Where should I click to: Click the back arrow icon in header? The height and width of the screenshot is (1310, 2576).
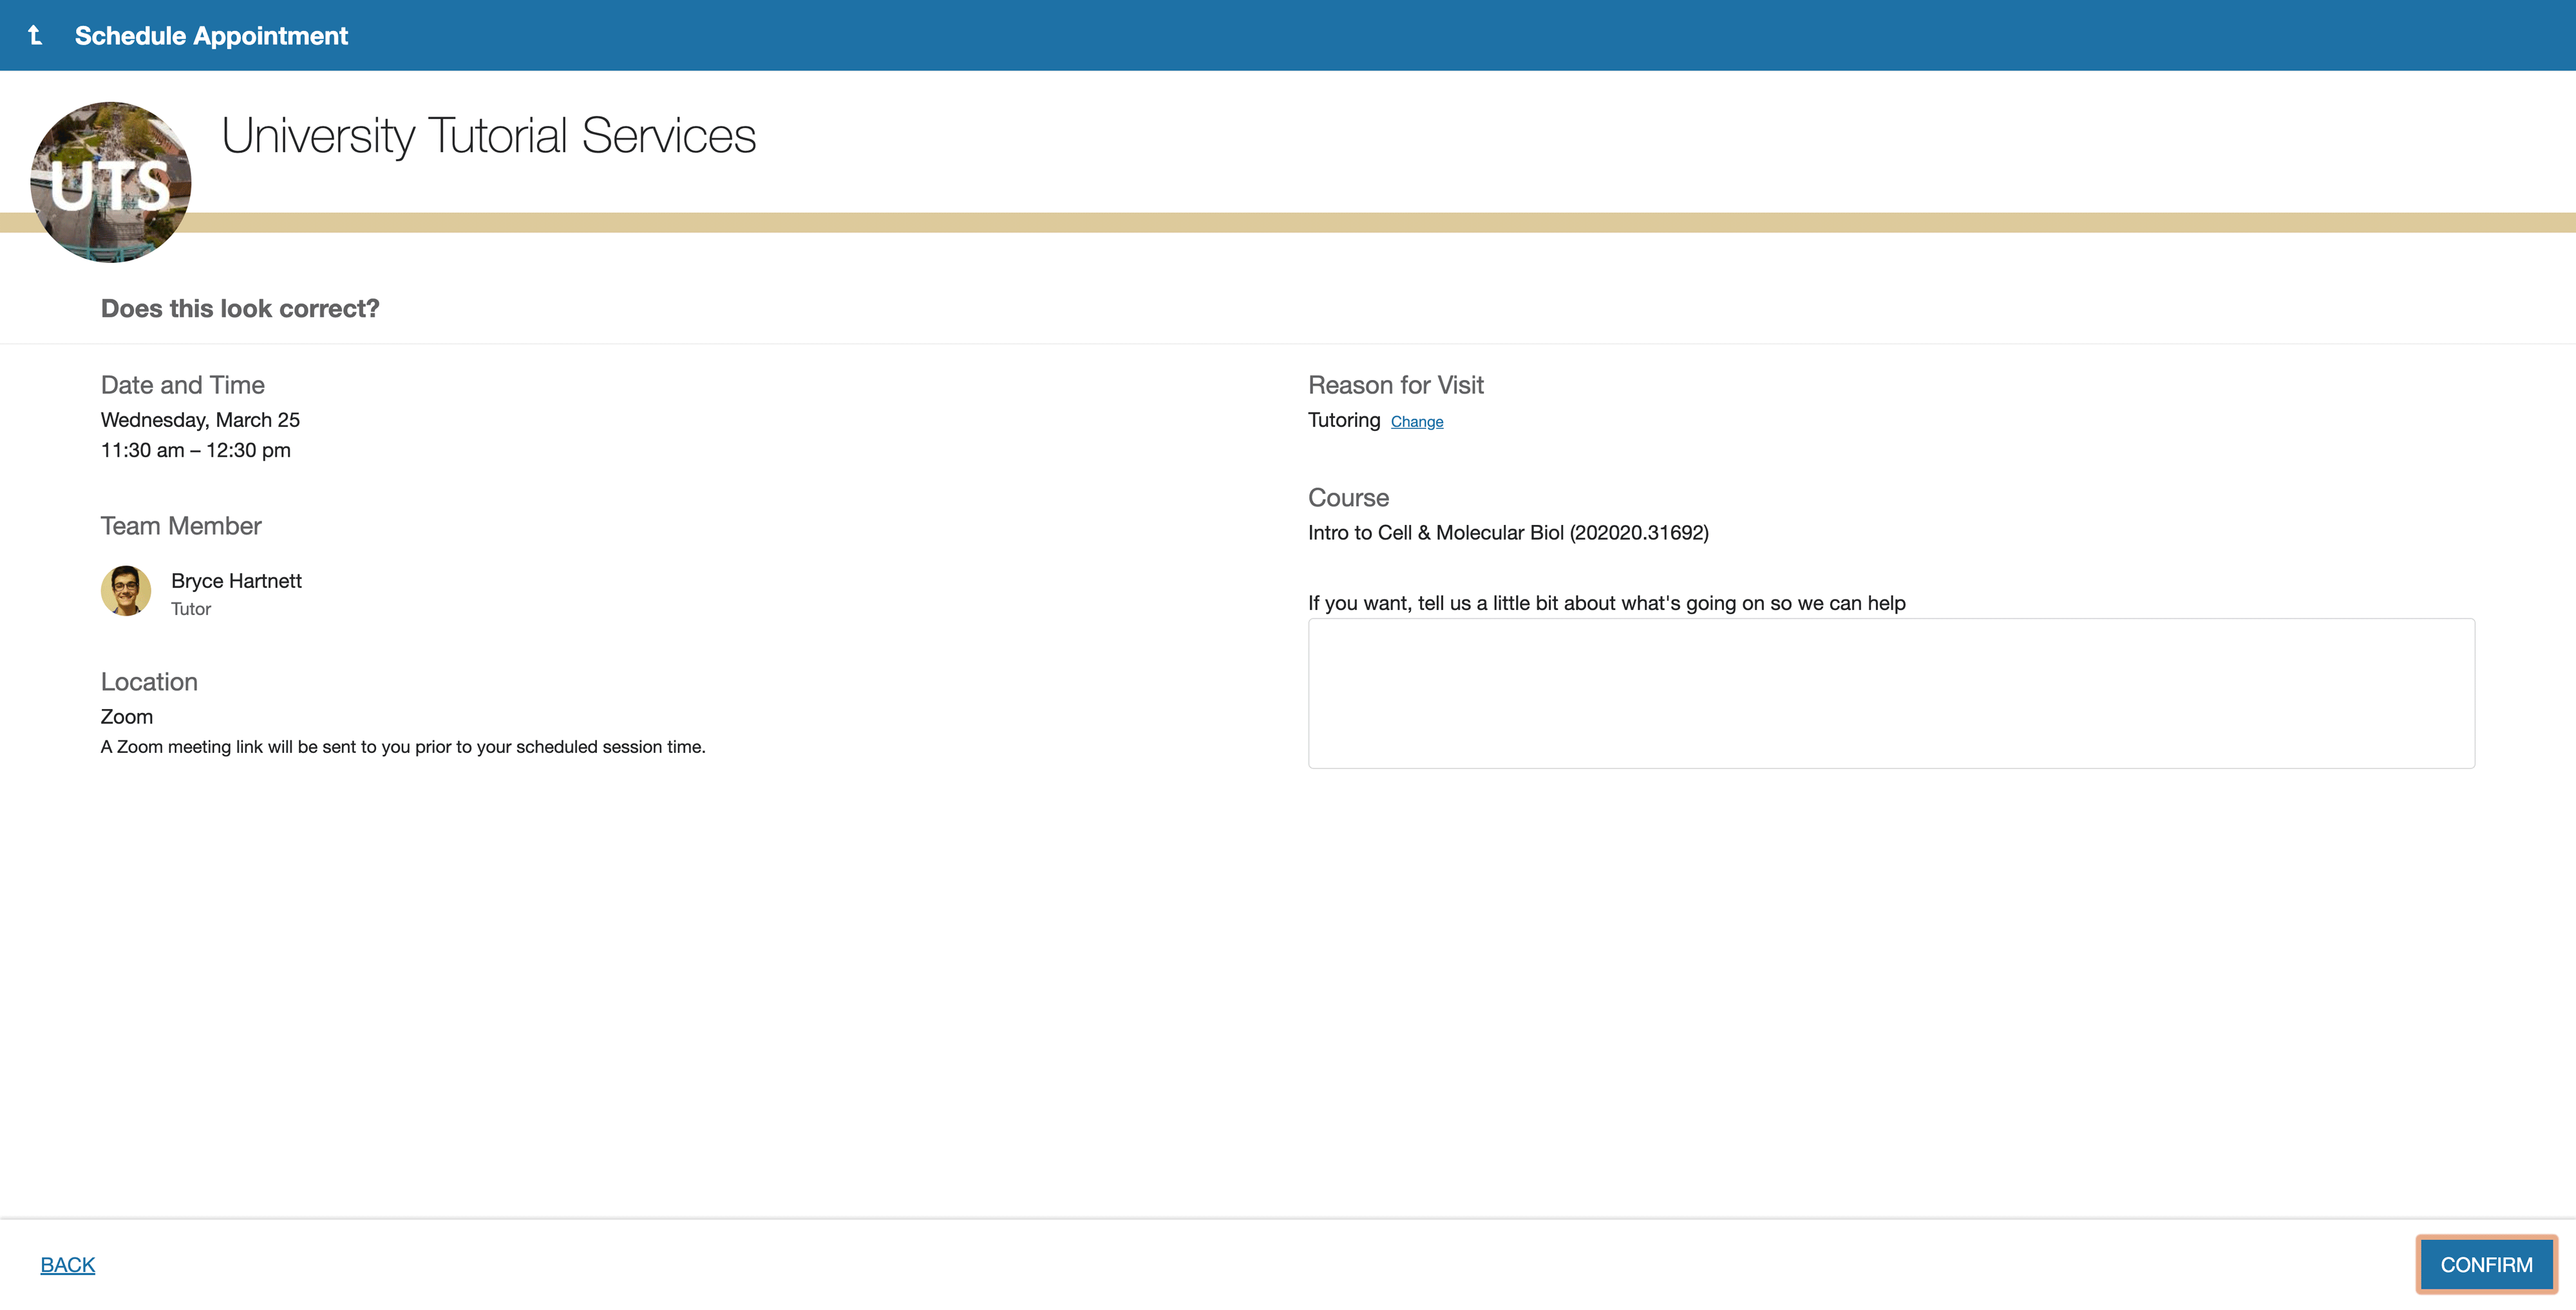click(x=35, y=35)
